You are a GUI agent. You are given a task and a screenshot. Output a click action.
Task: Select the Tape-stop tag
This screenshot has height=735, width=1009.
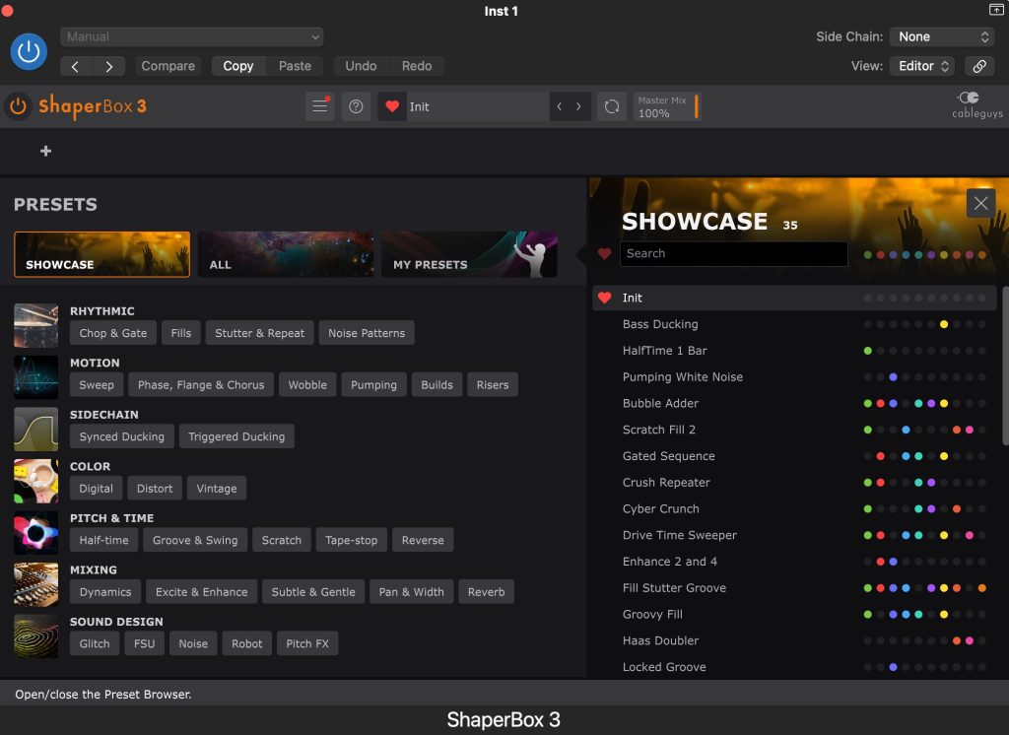point(352,540)
